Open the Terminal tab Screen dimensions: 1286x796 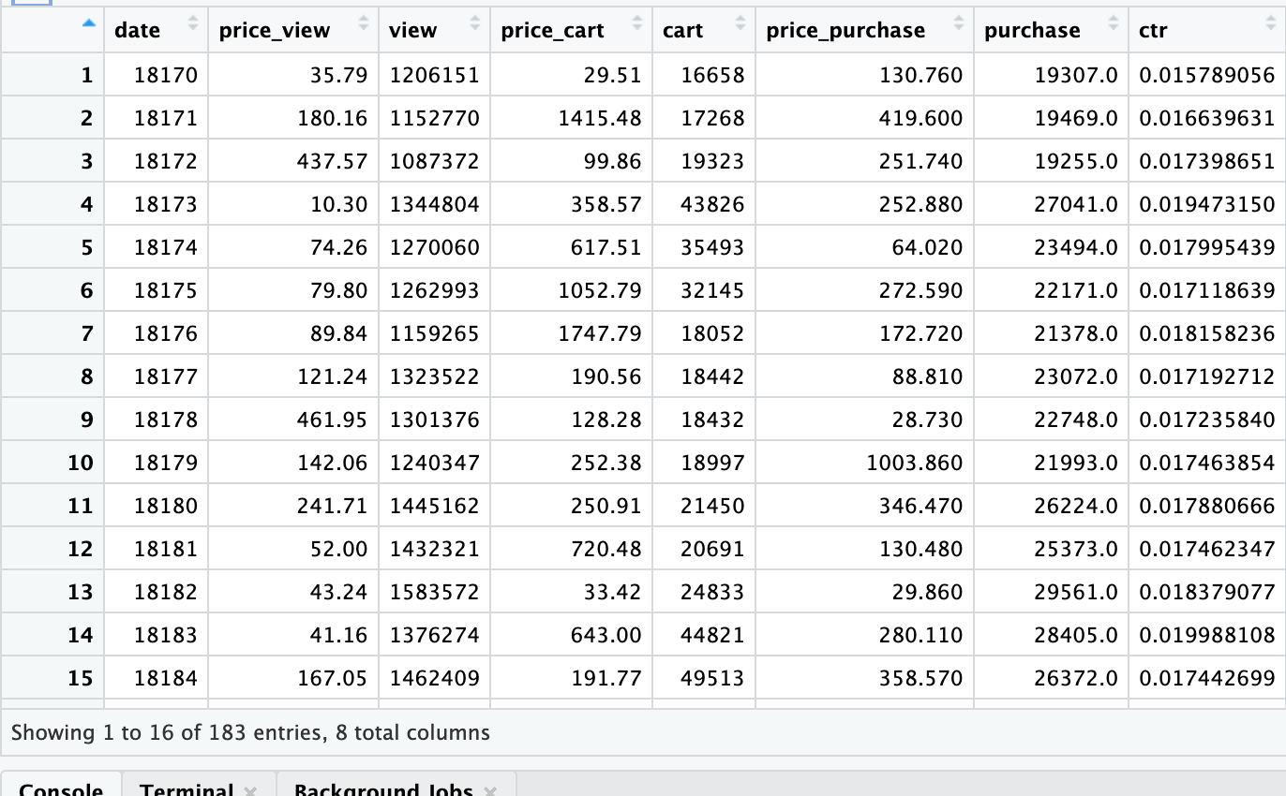click(187, 789)
